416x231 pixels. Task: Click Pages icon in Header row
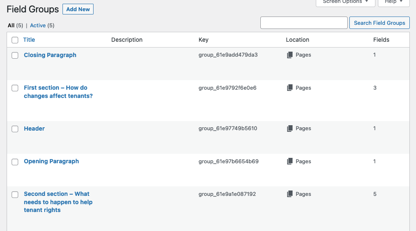click(290, 129)
